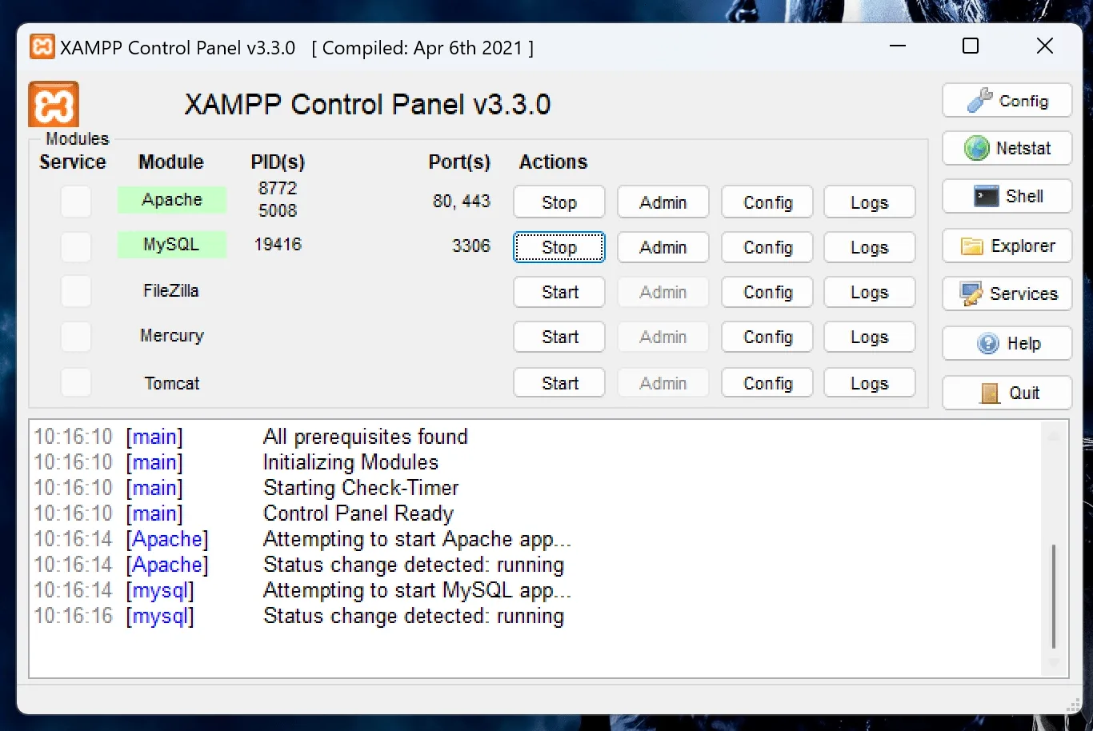Open Mercury Config menu
This screenshot has height=731, width=1093.
coord(767,337)
